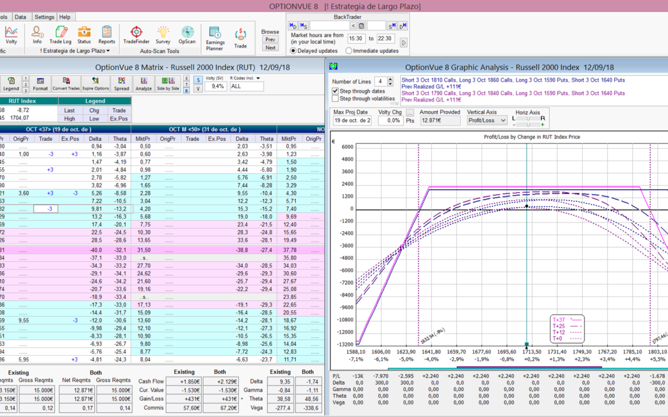Toggle matrix layout preset 1

pyautogui.click(x=25, y=78)
